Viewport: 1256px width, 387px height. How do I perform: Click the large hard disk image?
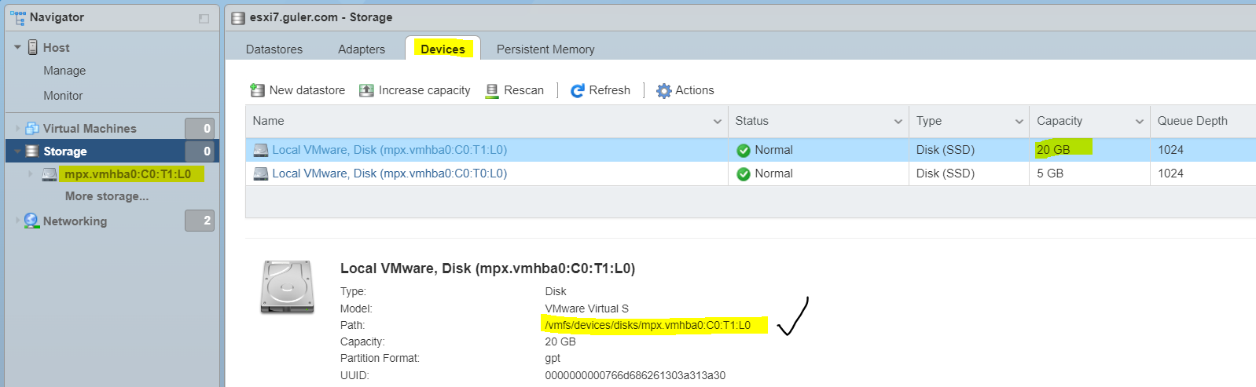coord(287,287)
